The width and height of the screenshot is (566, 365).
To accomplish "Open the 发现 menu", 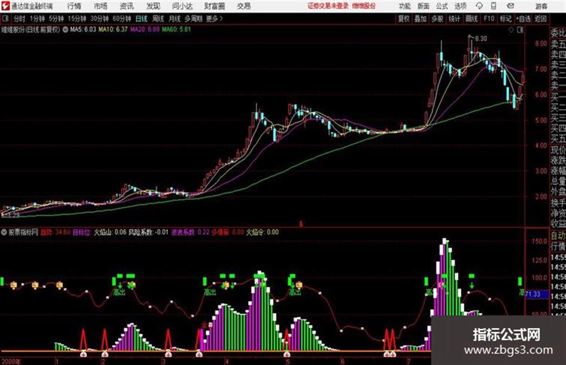I will pyautogui.click(x=153, y=6).
